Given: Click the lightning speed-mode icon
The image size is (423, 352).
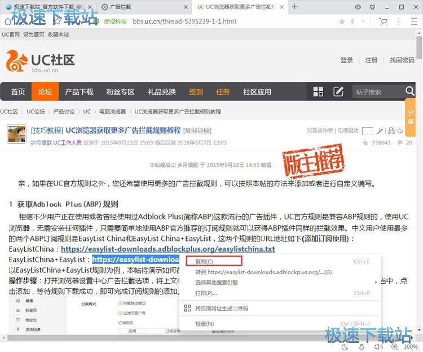Looking at the screenshot, I should pos(352,21).
